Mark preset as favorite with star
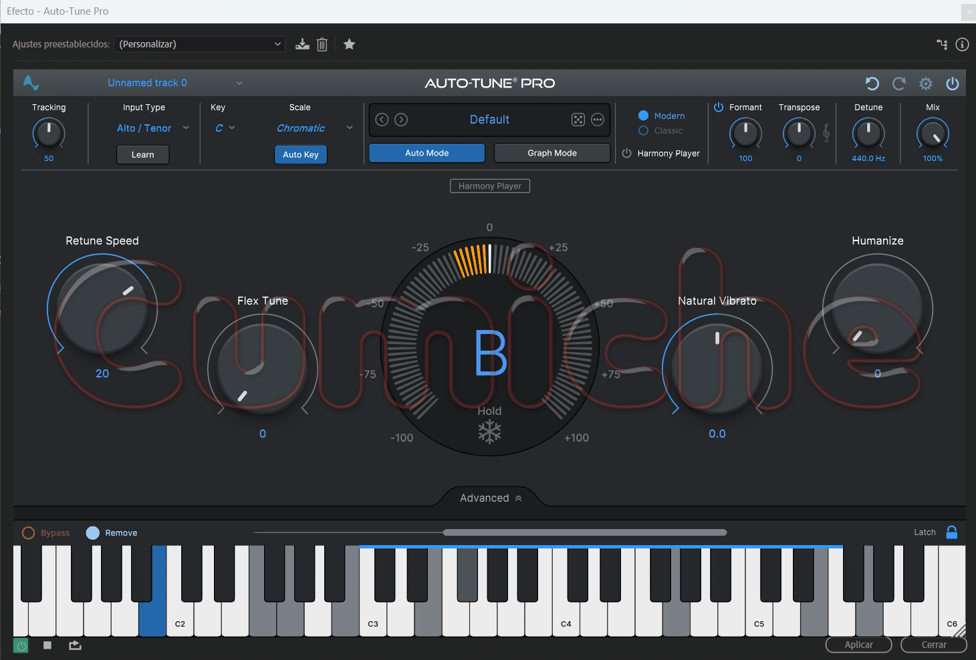The image size is (976, 660). click(349, 44)
